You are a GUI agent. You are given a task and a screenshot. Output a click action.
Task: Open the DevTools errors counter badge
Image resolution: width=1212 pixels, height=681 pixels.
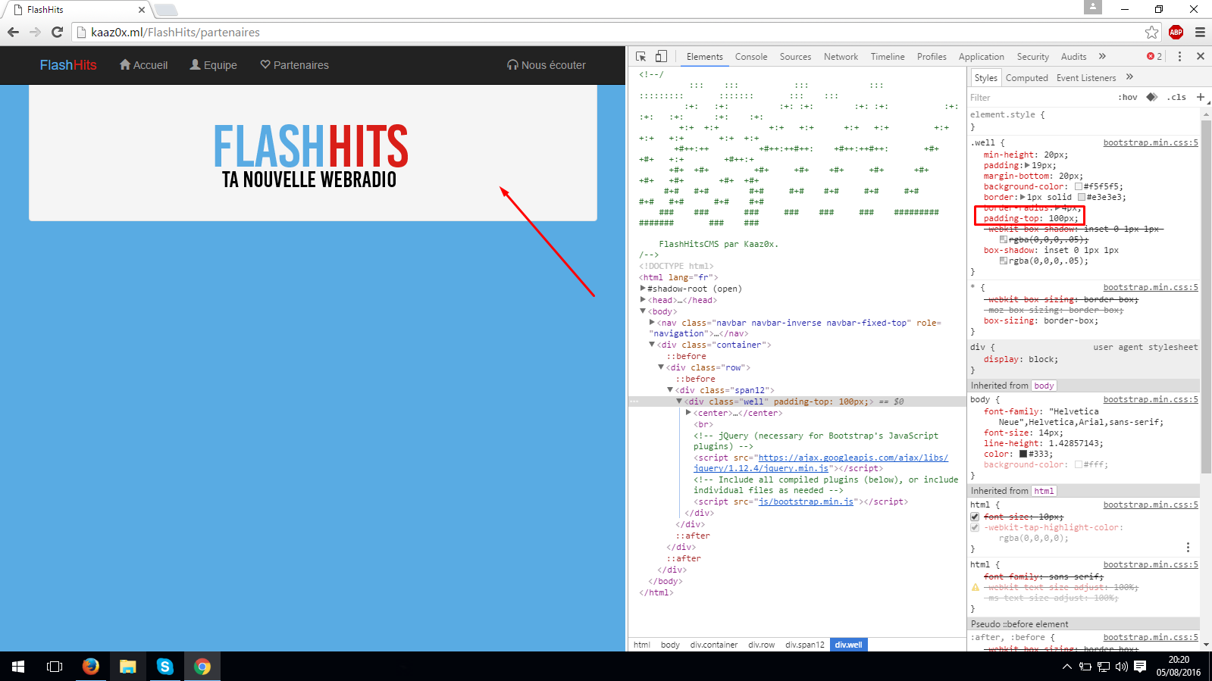tap(1154, 57)
